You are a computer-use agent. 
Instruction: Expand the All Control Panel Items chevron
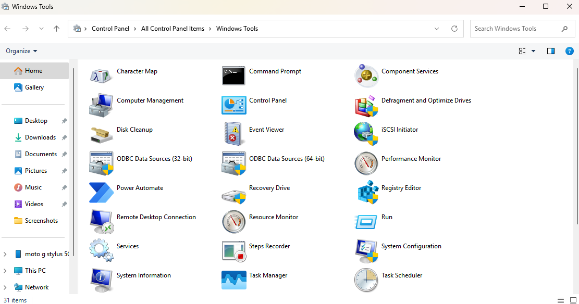coord(210,29)
